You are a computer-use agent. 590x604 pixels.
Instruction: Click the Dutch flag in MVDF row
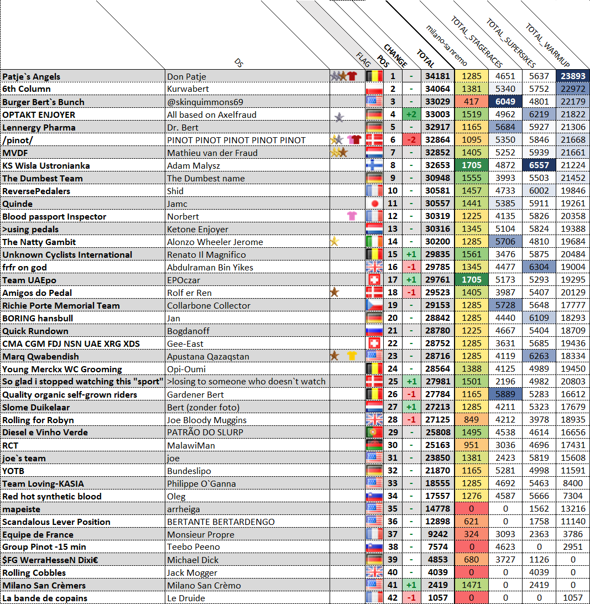coord(374,152)
